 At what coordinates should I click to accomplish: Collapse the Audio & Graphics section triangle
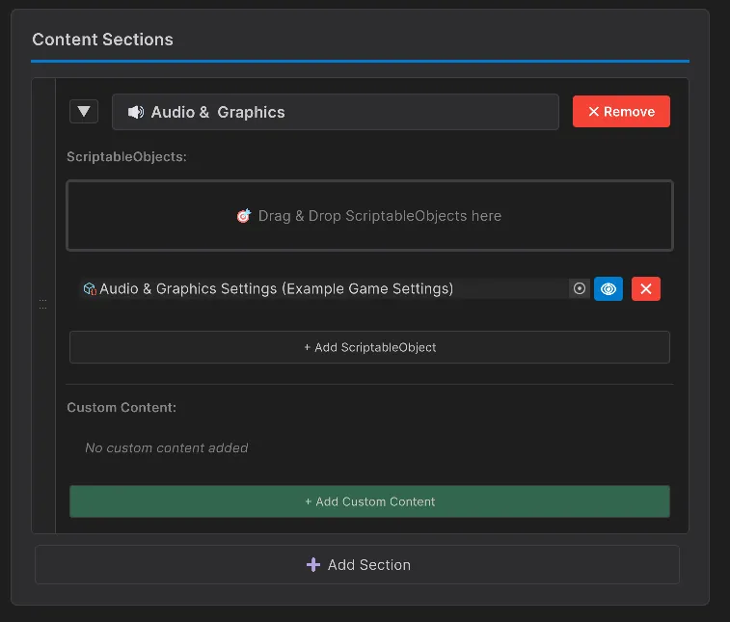coord(84,112)
